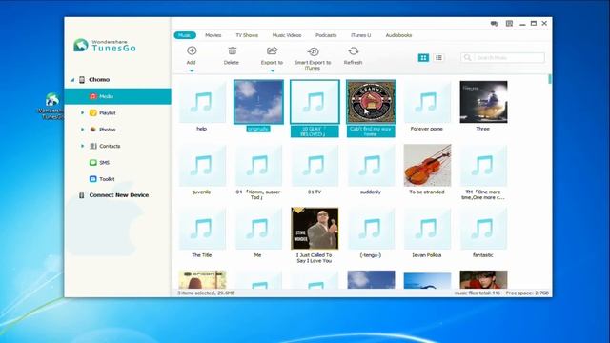This screenshot has width=610, height=343.
Task: Switch to the Movies tab
Action: pyautogui.click(x=213, y=35)
